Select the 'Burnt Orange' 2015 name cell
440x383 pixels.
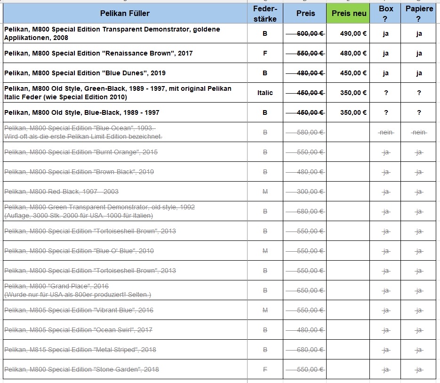[125, 152]
